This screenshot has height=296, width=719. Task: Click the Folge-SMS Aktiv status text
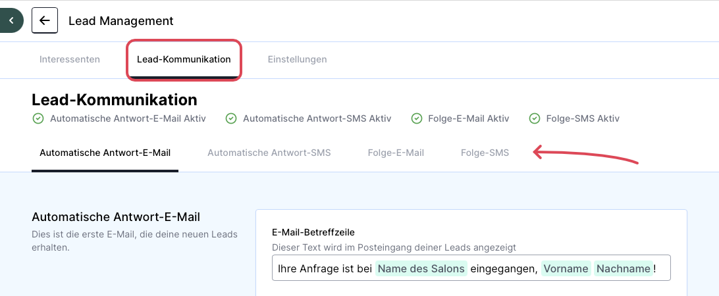(583, 118)
